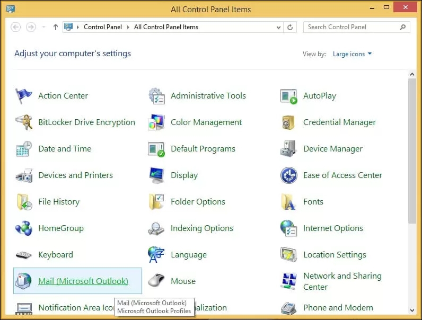Open the View by Large icons dropdown
The height and width of the screenshot is (320, 422).
pos(352,54)
